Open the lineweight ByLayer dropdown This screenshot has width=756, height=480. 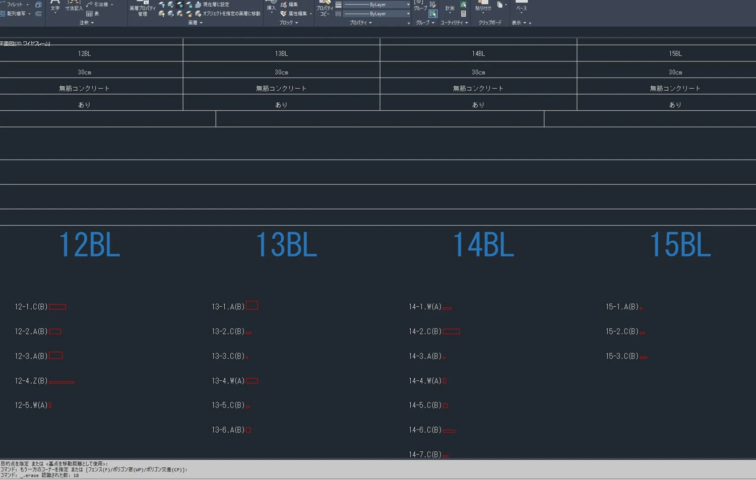tap(376, 5)
